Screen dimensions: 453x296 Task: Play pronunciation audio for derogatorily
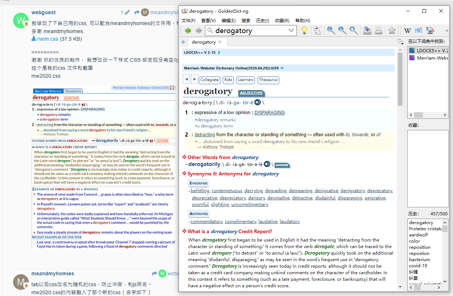pos(267,164)
